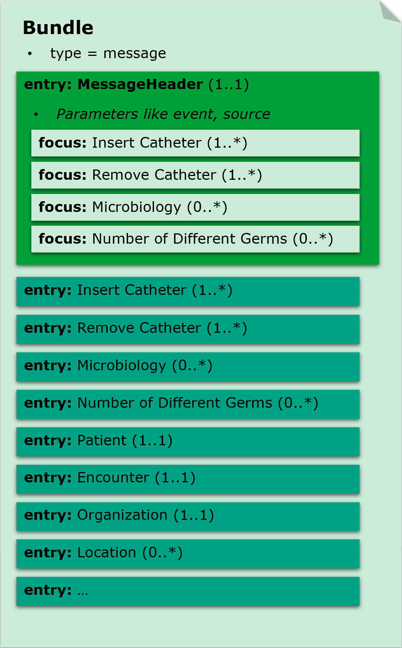
Task: Select the 'type = message' text
Action: [108, 54]
